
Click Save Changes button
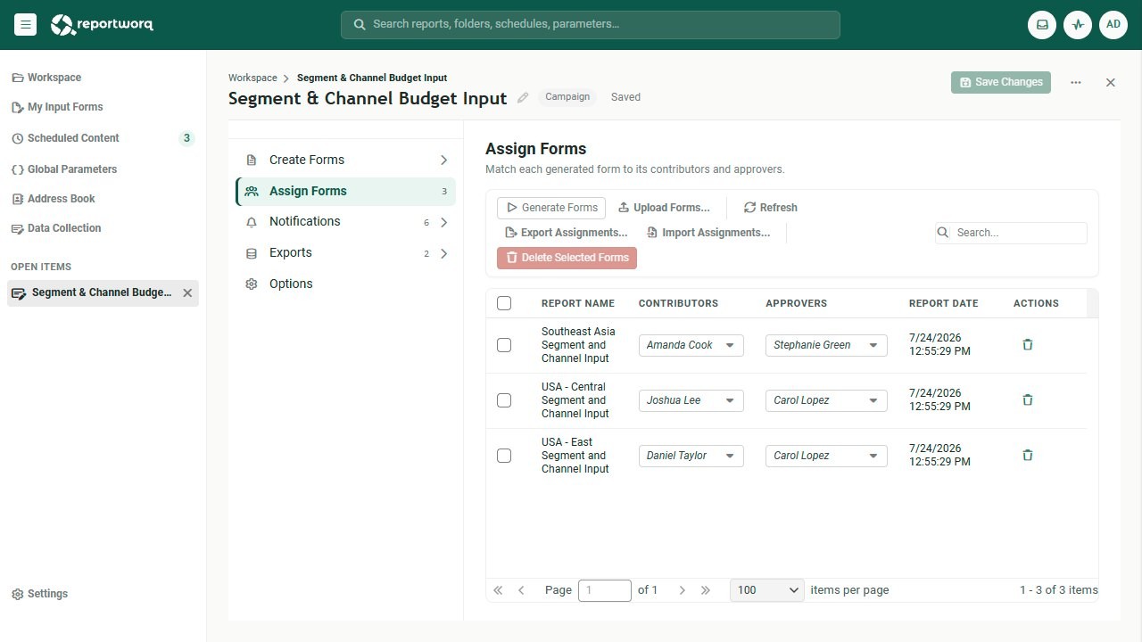(1001, 82)
